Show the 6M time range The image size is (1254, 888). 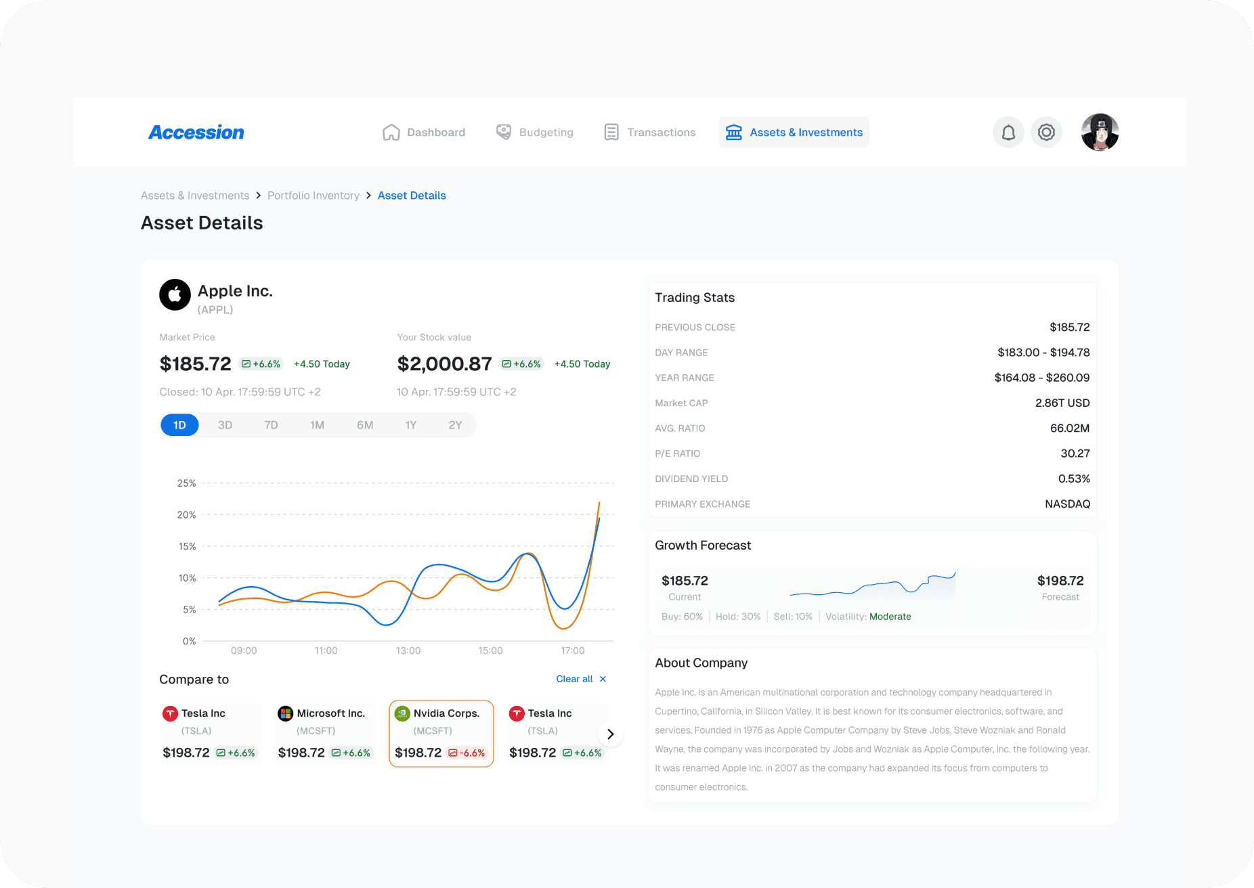[x=365, y=425]
